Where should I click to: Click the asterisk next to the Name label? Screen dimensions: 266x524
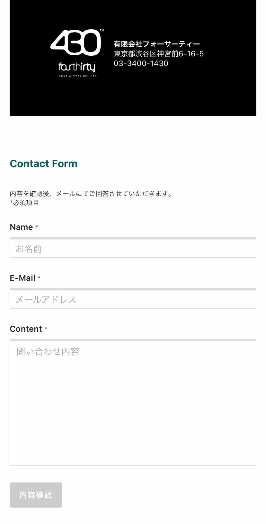pyautogui.click(x=37, y=227)
